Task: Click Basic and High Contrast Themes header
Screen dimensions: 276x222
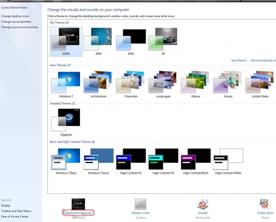Action: pos(72,142)
